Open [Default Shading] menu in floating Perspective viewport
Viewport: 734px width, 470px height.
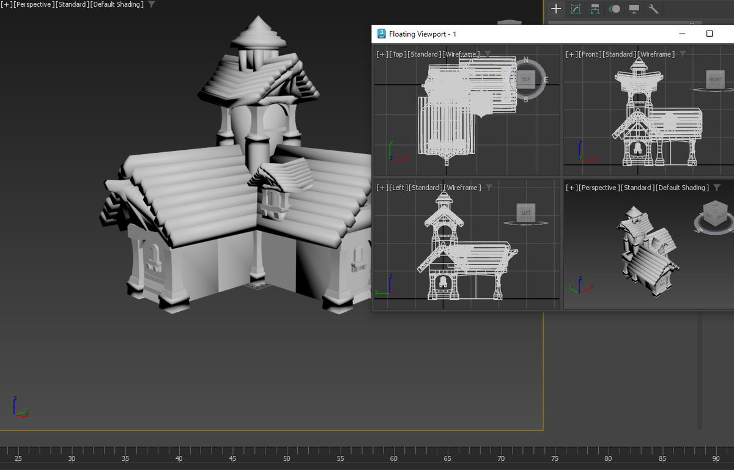point(682,188)
